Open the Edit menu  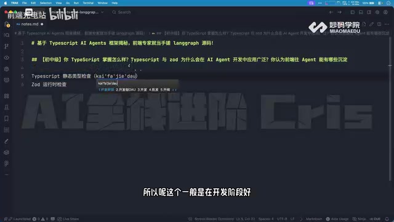[33, 3]
